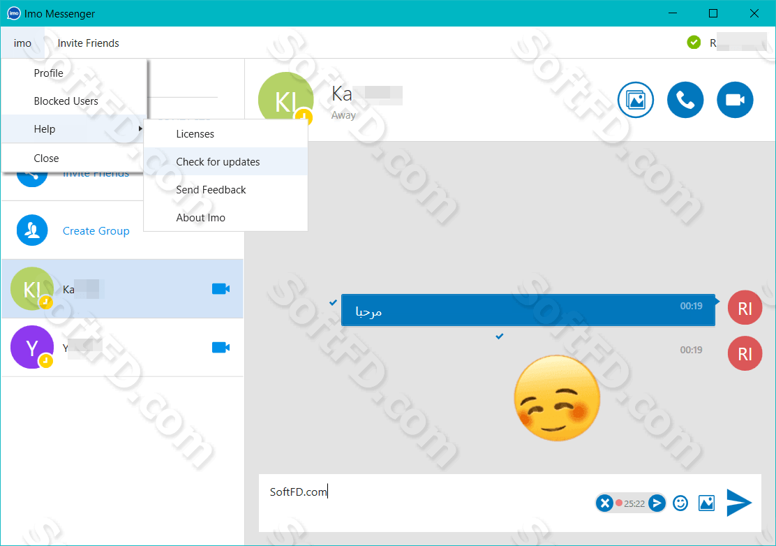Open the imo menu

point(22,43)
